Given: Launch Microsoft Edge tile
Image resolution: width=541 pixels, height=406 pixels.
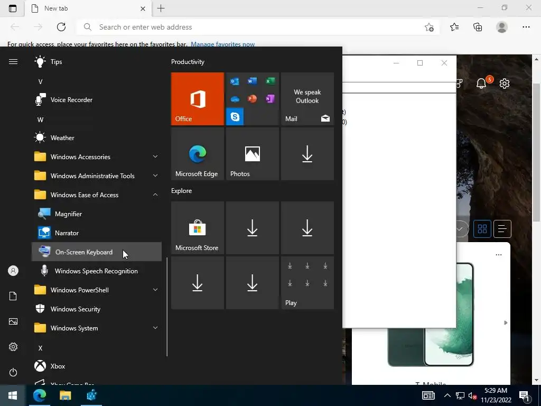Looking at the screenshot, I should coord(198,154).
